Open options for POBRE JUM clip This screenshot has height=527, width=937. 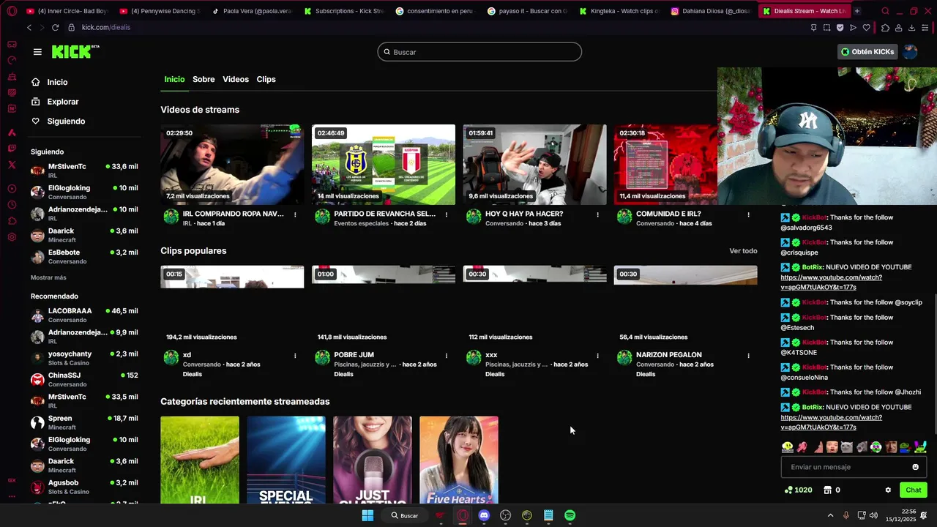(x=447, y=356)
